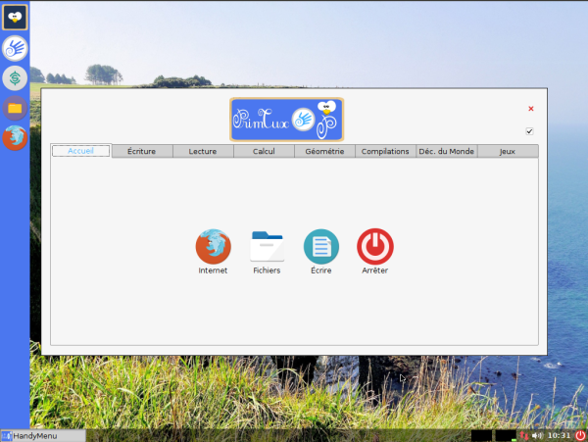The image size is (588, 442).
Task: Open the blue hand HandyMenu icon in side panel
Action: [x=15, y=48]
